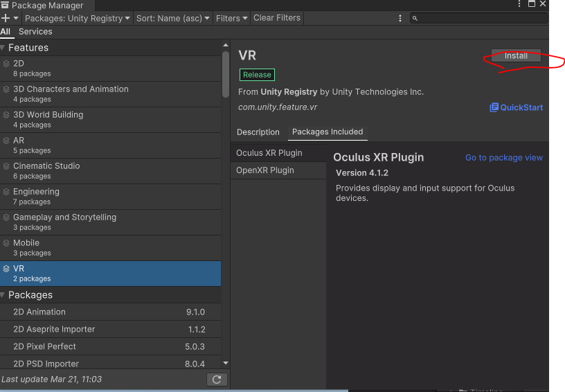Click the Cinematic Studio feature icon
The height and width of the screenshot is (392, 565).
pos(6,166)
